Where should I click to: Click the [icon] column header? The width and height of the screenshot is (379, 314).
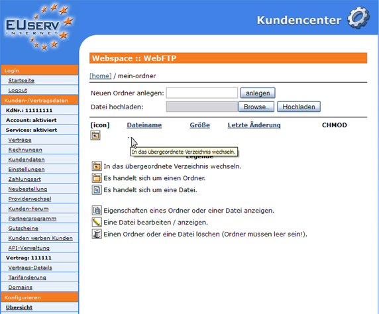click(100, 125)
